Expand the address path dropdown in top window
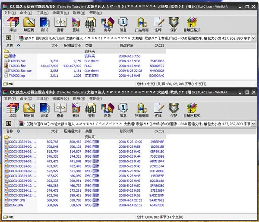 click(x=253, y=38)
